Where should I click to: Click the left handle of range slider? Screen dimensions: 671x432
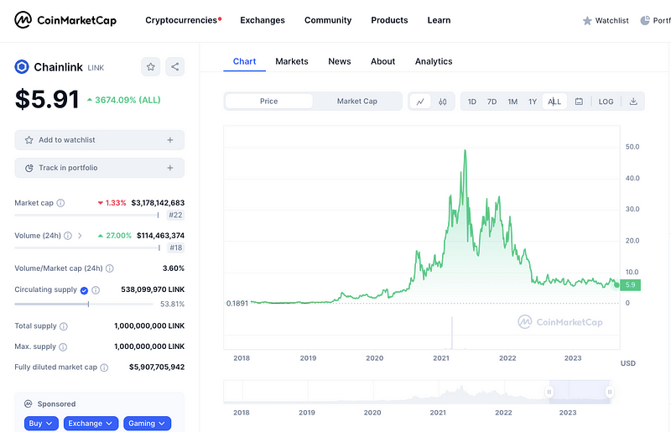[x=550, y=392]
